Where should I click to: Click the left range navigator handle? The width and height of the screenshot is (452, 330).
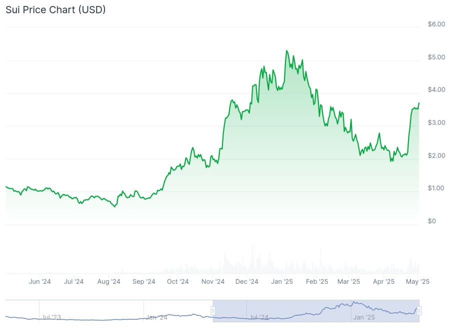pyautogui.click(x=212, y=311)
